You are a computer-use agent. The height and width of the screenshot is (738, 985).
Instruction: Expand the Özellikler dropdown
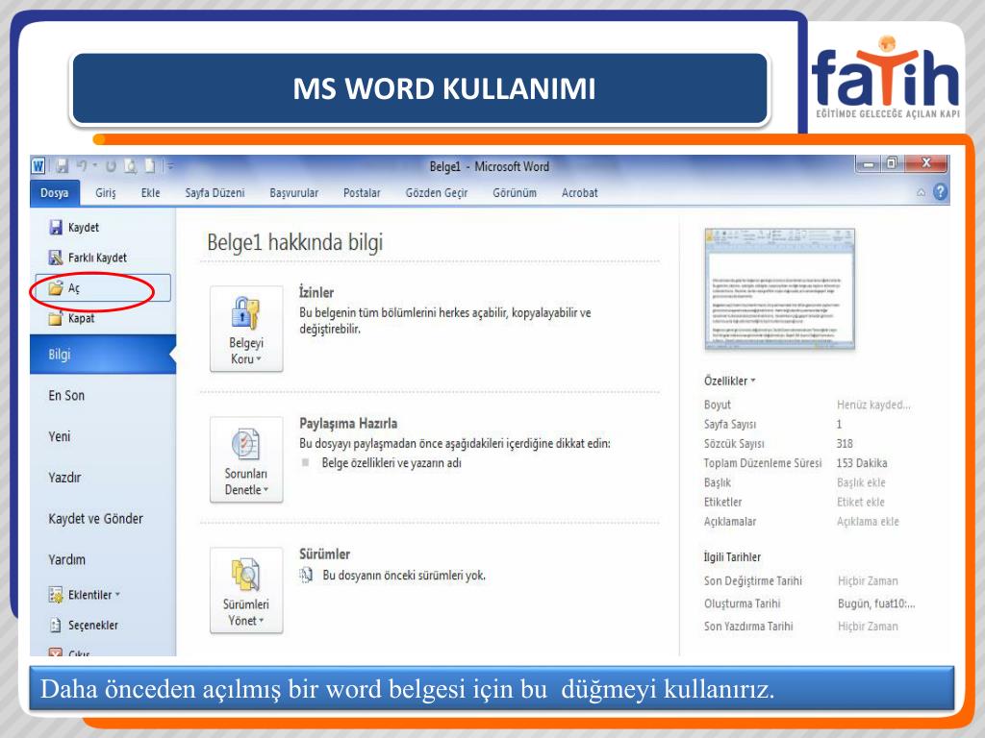tap(729, 381)
